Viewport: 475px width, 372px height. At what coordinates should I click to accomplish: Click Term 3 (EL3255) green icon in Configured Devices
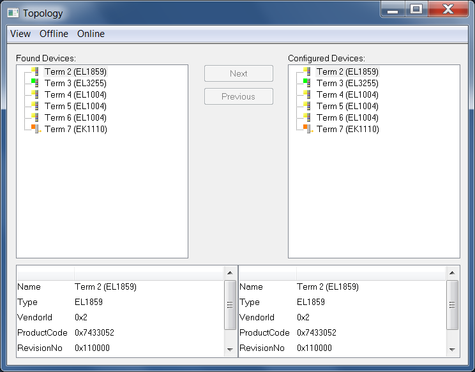[x=307, y=83]
